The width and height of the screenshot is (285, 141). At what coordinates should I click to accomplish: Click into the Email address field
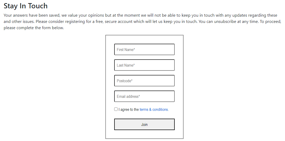(x=144, y=96)
